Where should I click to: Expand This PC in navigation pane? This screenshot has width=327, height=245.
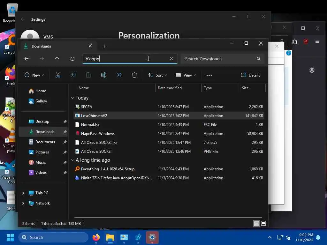(x=23, y=193)
